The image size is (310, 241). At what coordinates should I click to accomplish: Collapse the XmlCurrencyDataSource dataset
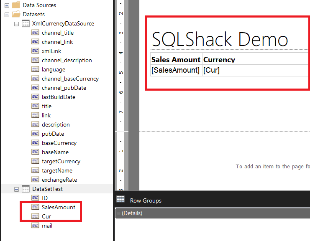tap(17, 24)
